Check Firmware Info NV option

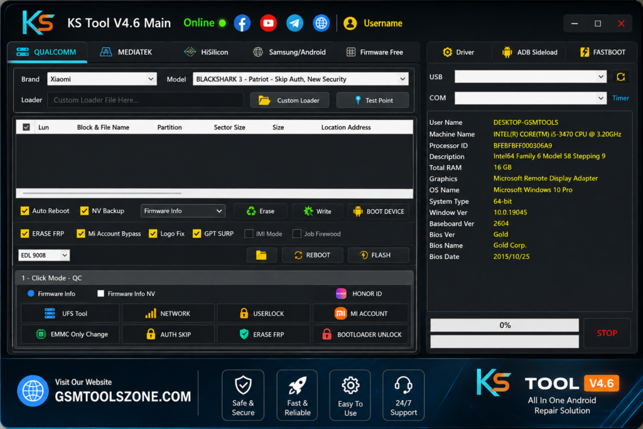(100, 294)
